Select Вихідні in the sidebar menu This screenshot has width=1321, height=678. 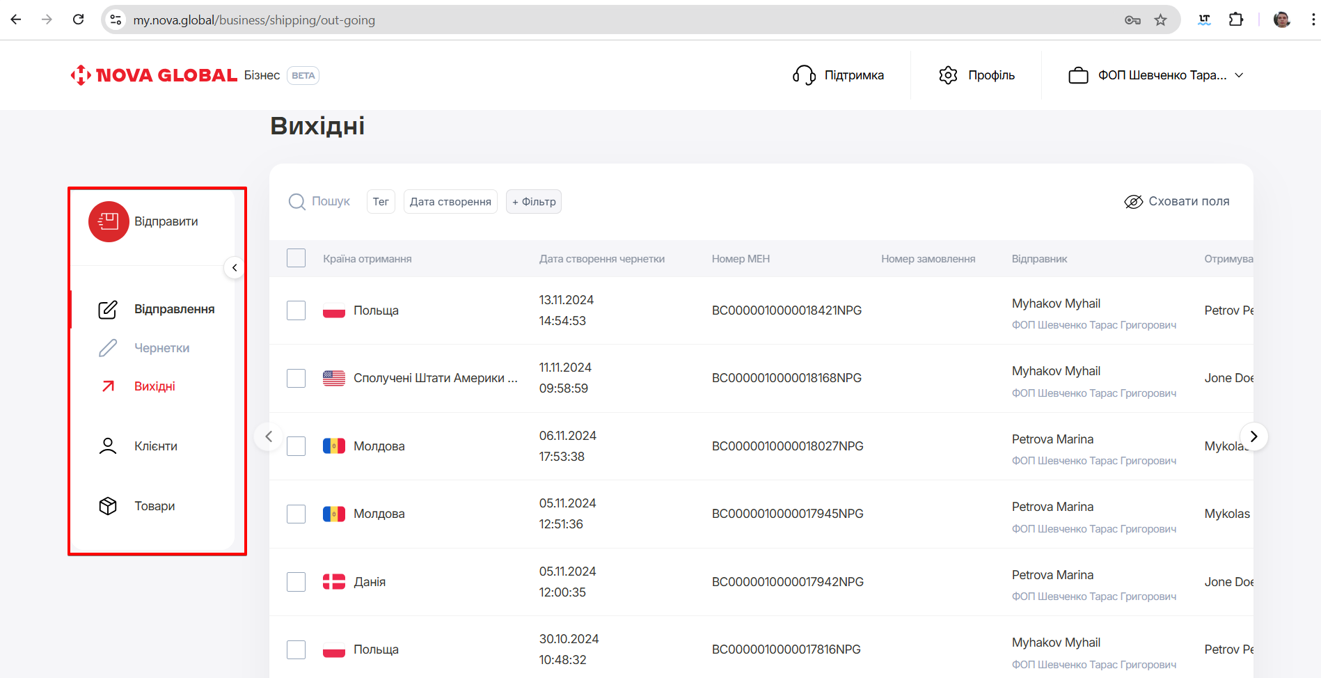point(155,386)
